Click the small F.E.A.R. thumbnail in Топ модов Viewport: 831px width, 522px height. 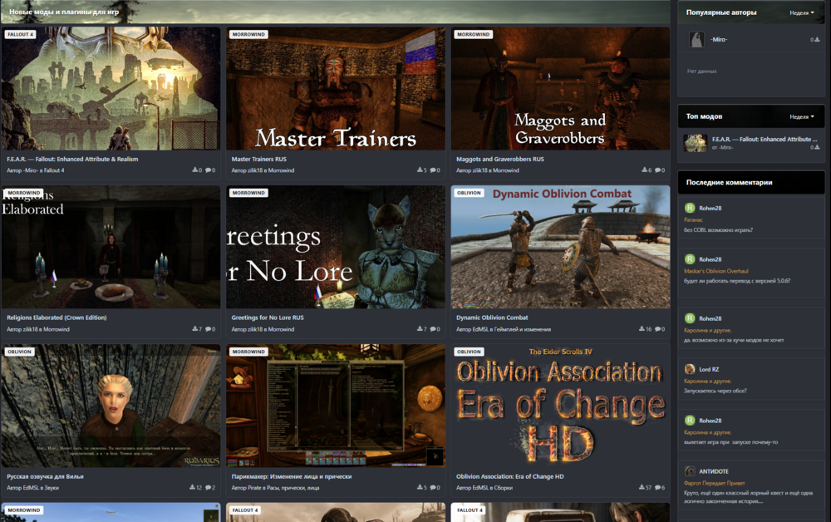click(x=696, y=143)
